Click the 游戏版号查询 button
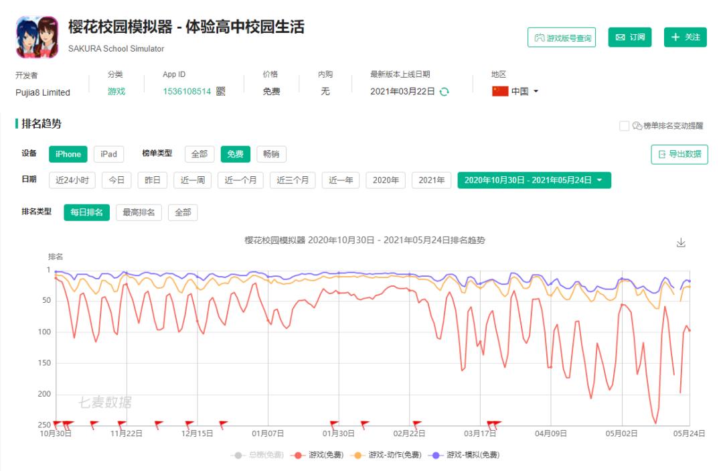Image resolution: width=723 pixels, height=471 pixels. (x=561, y=38)
